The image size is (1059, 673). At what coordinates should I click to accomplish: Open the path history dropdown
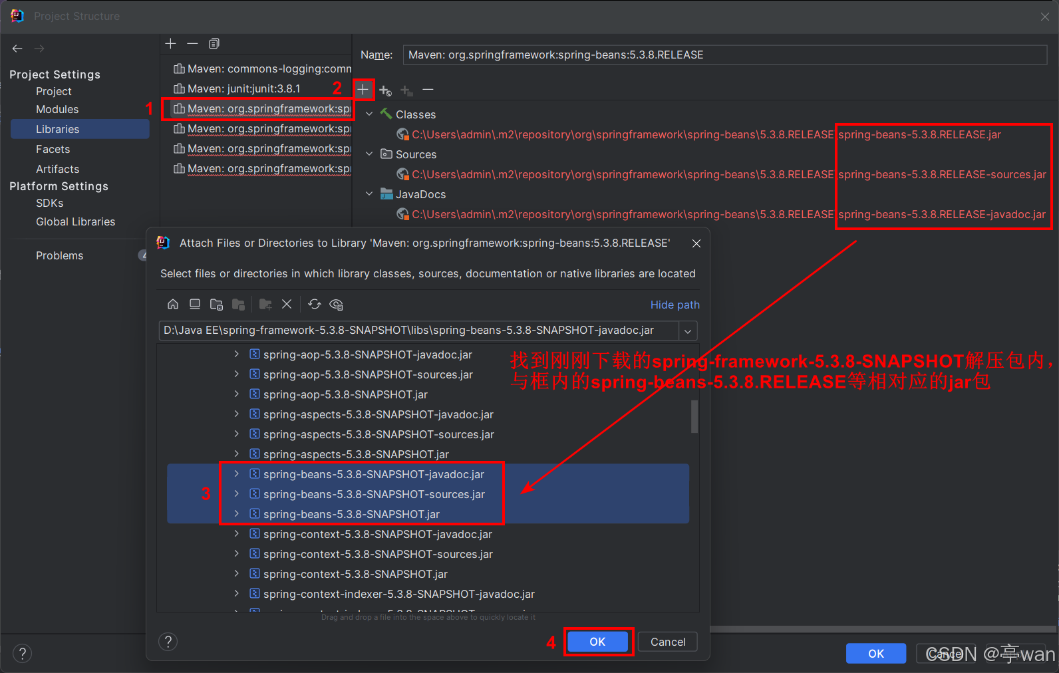(688, 331)
